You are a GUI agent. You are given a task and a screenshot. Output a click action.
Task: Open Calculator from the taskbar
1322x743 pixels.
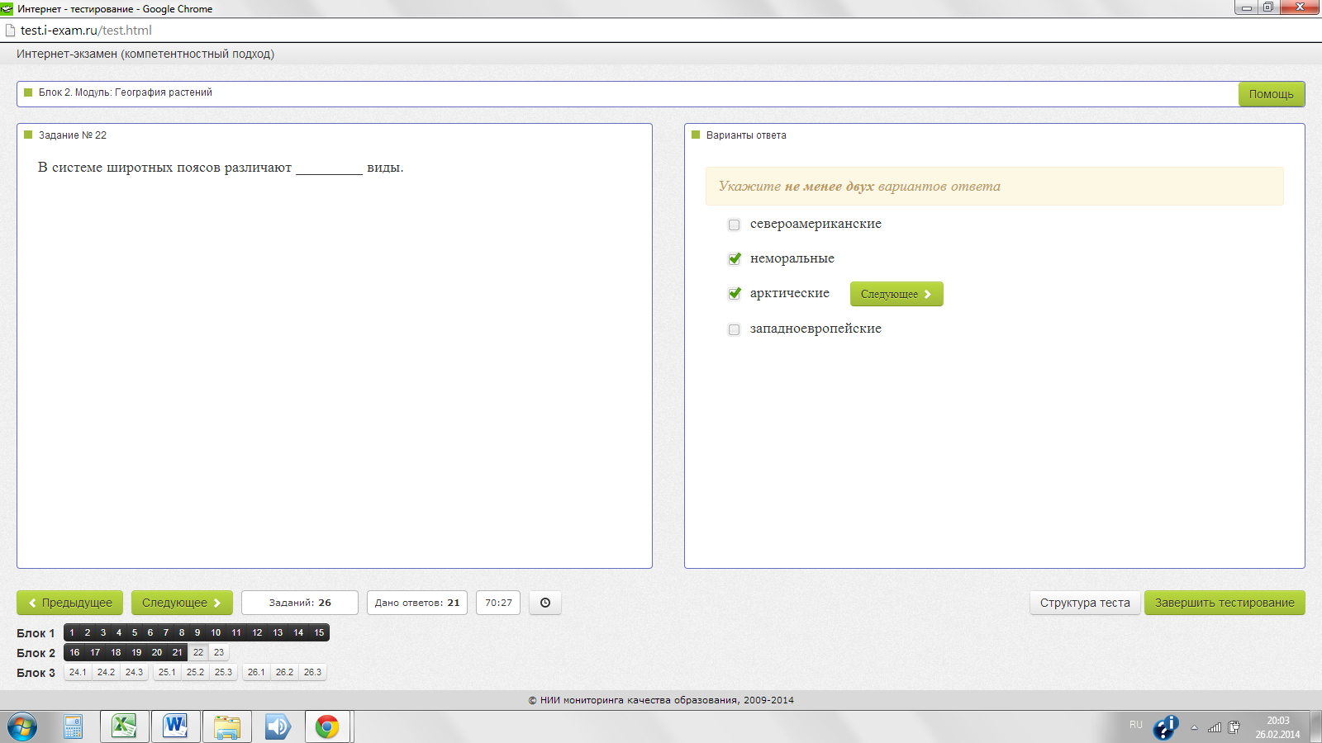pyautogui.click(x=73, y=727)
